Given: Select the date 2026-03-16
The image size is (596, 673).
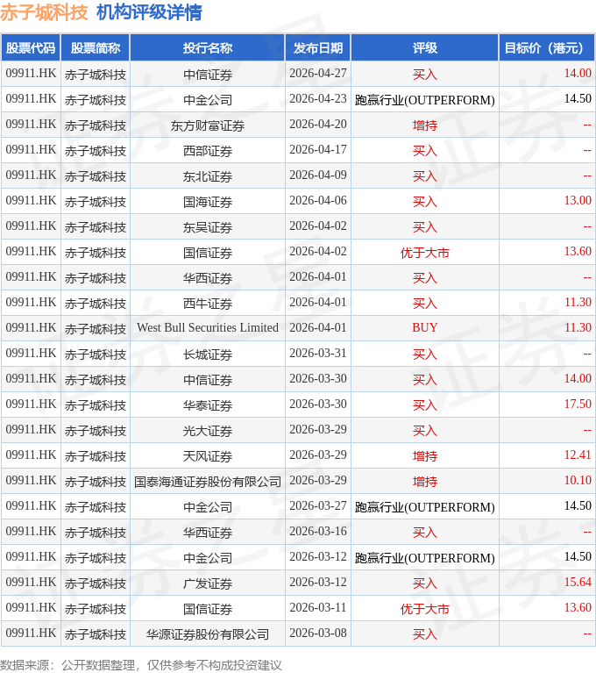Looking at the screenshot, I should coord(318,532).
